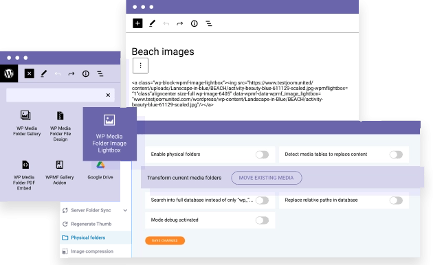Insert the WPMF Gallery Addon block

click(60, 172)
